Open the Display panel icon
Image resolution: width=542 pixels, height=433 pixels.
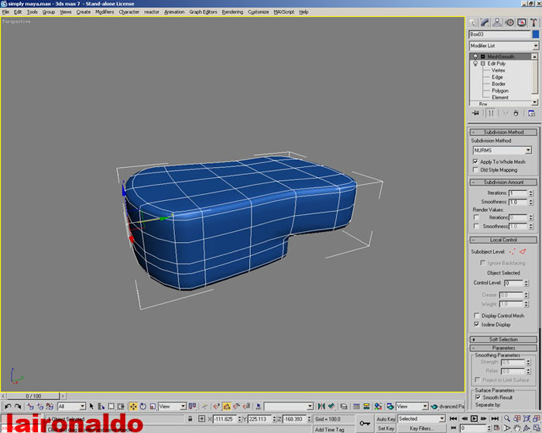[x=522, y=23]
